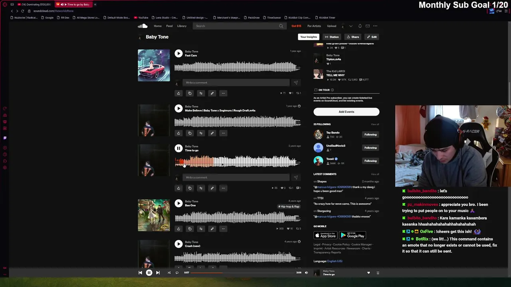Edit the Fast Cars track pencil
This screenshot has width=511, height=287.
point(212,93)
